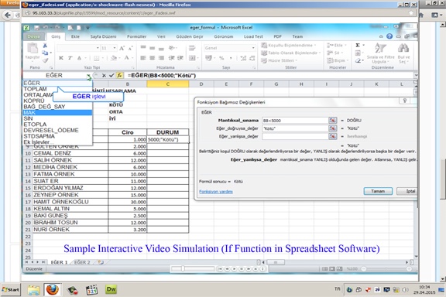The width and height of the screenshot is (446, 297).
Task: Open Firefox from the Windows taskbar
Action: pyautogui.click(x=53, y=289)
